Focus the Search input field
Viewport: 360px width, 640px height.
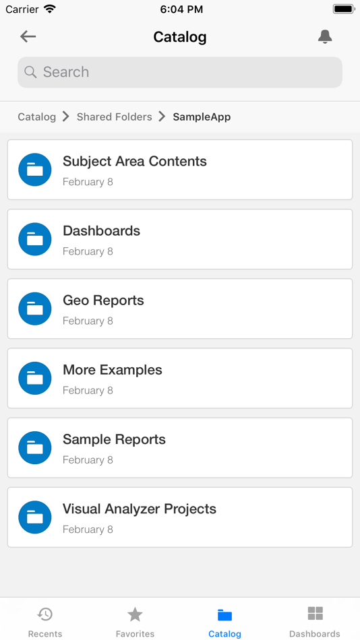[180, 72]
